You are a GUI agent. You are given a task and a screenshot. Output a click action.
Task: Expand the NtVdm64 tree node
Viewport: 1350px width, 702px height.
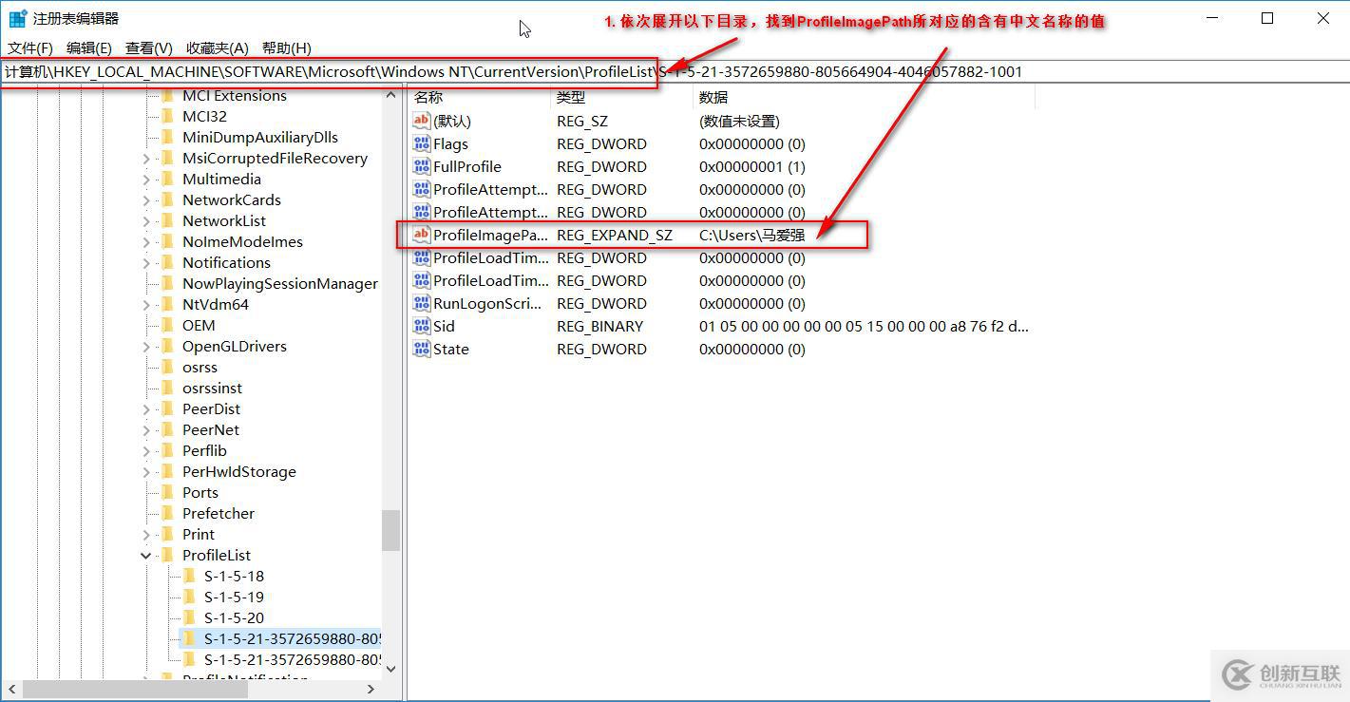click(x=145, y=304)
